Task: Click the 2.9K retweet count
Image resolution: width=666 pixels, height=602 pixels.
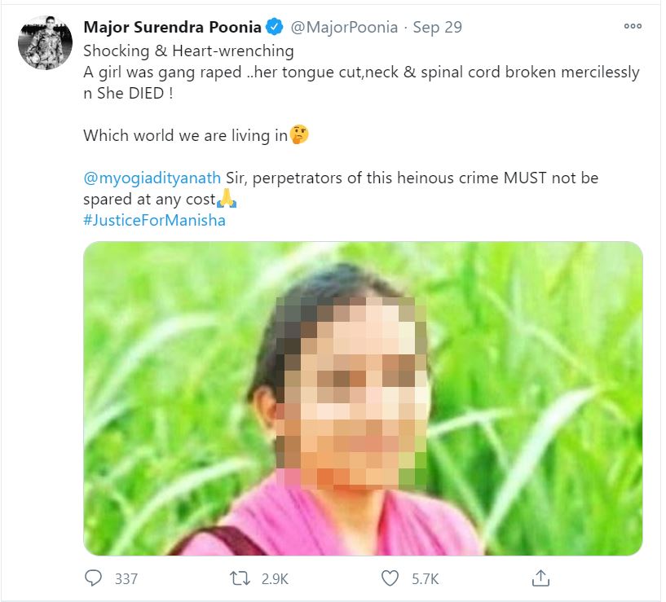Action: [x=275, y=579]
